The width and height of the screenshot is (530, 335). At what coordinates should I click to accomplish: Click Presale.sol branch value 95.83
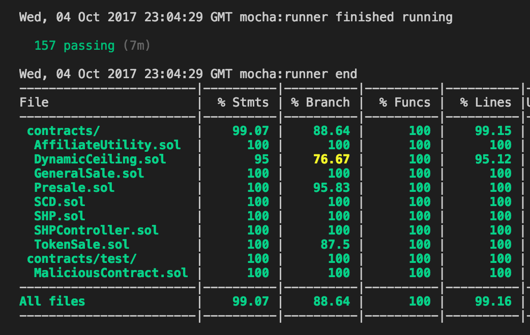(x=332, y=188)
